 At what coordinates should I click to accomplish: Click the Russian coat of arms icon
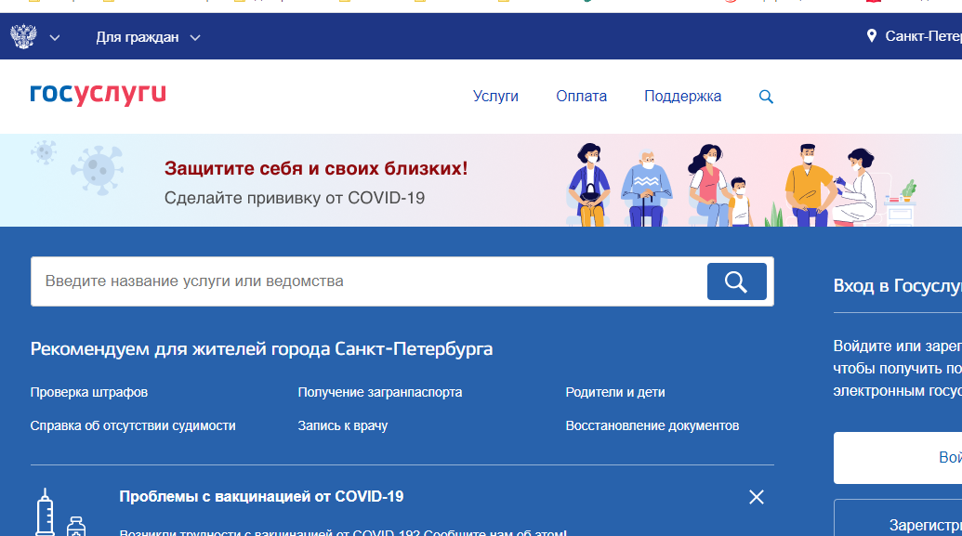(23, 37)
